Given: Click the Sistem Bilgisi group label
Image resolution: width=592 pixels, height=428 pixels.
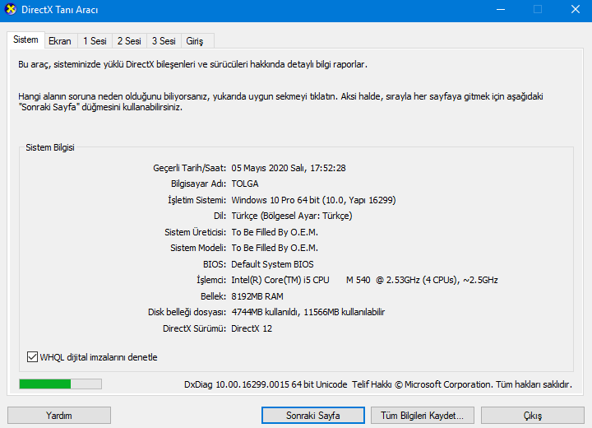Looking at the screenshot, I should tap(50, 147).
